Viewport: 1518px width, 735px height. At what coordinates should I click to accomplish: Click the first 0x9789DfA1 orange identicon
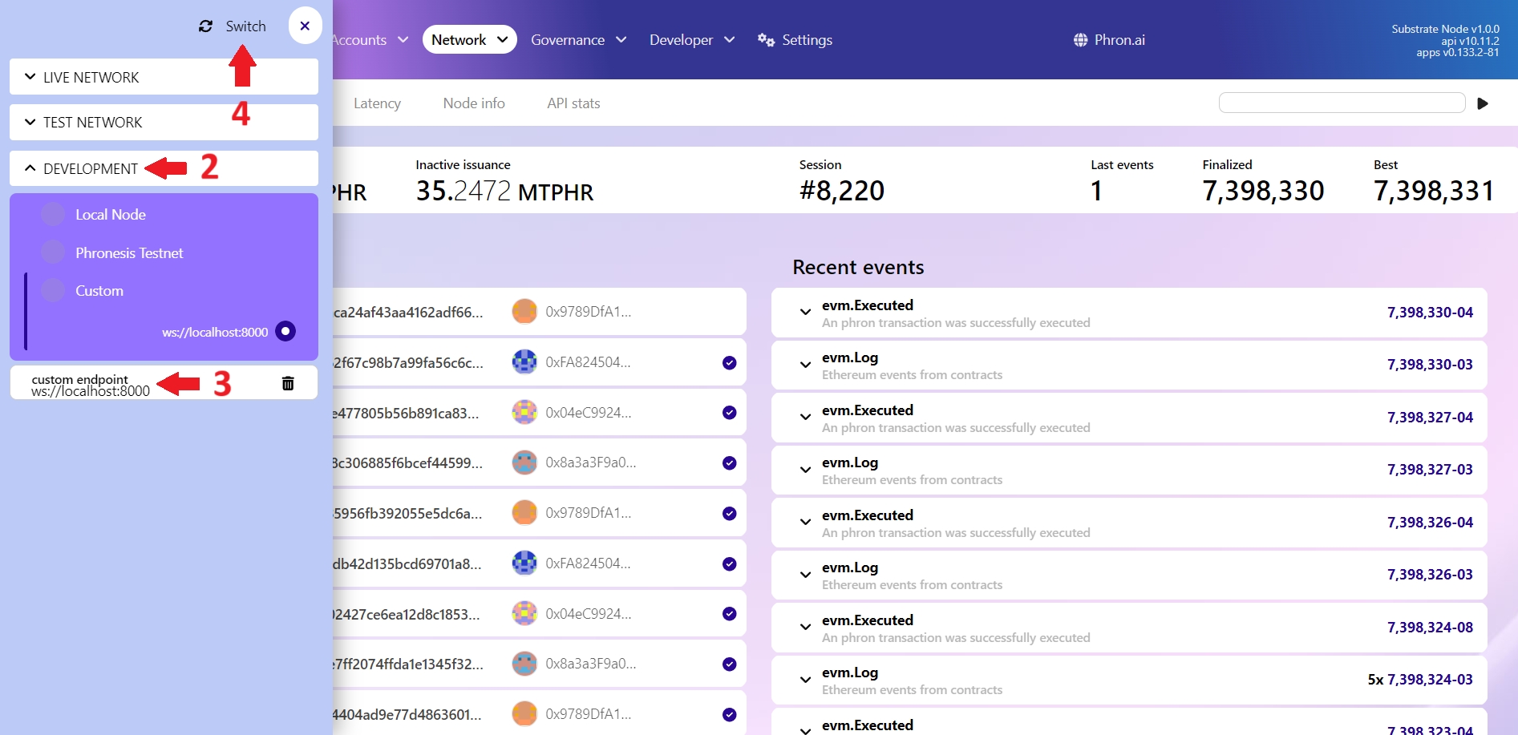click(524, 312)
